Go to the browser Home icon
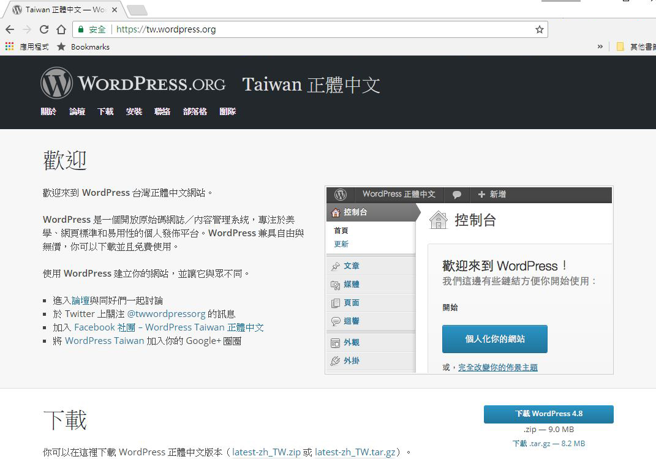Image resolution: width=656 pixels, height=459 pixels. coord(61,29)
